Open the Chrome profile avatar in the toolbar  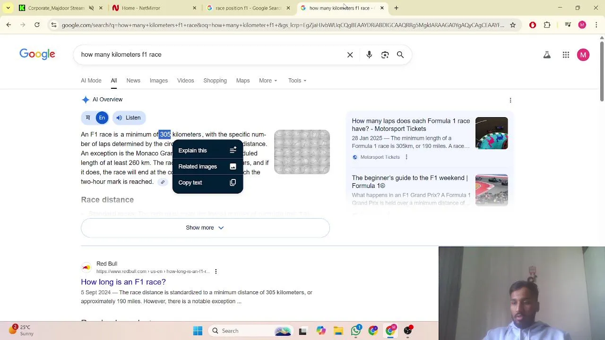pos(582,25)
